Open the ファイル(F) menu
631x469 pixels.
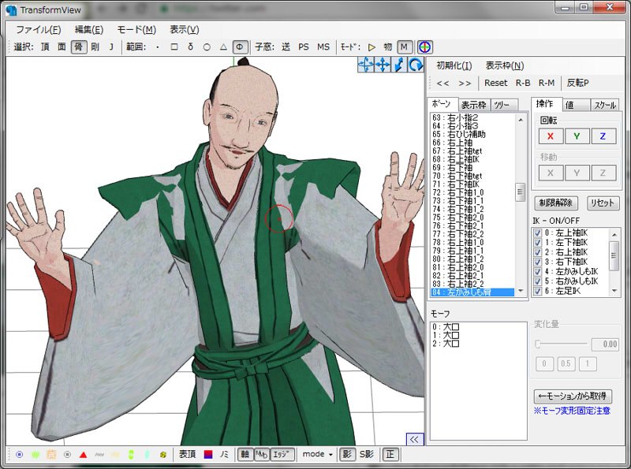(38, 30)
